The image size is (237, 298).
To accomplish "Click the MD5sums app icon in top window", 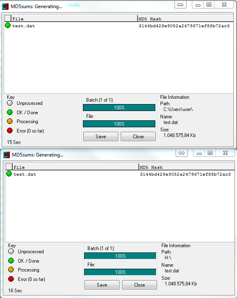I will [5, 7].
